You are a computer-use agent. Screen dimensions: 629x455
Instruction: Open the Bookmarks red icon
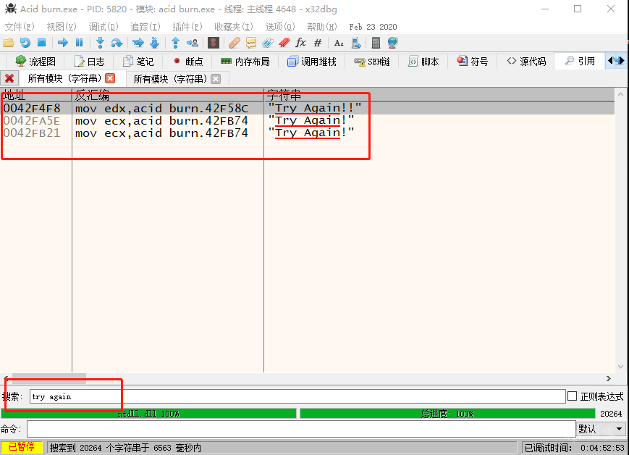click(284, 43)
